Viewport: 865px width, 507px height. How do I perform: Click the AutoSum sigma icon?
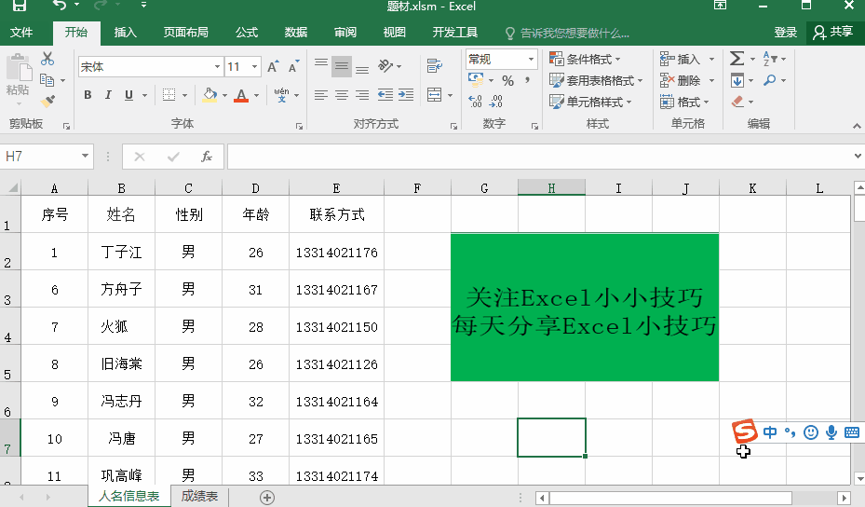[x=737, y=59]
